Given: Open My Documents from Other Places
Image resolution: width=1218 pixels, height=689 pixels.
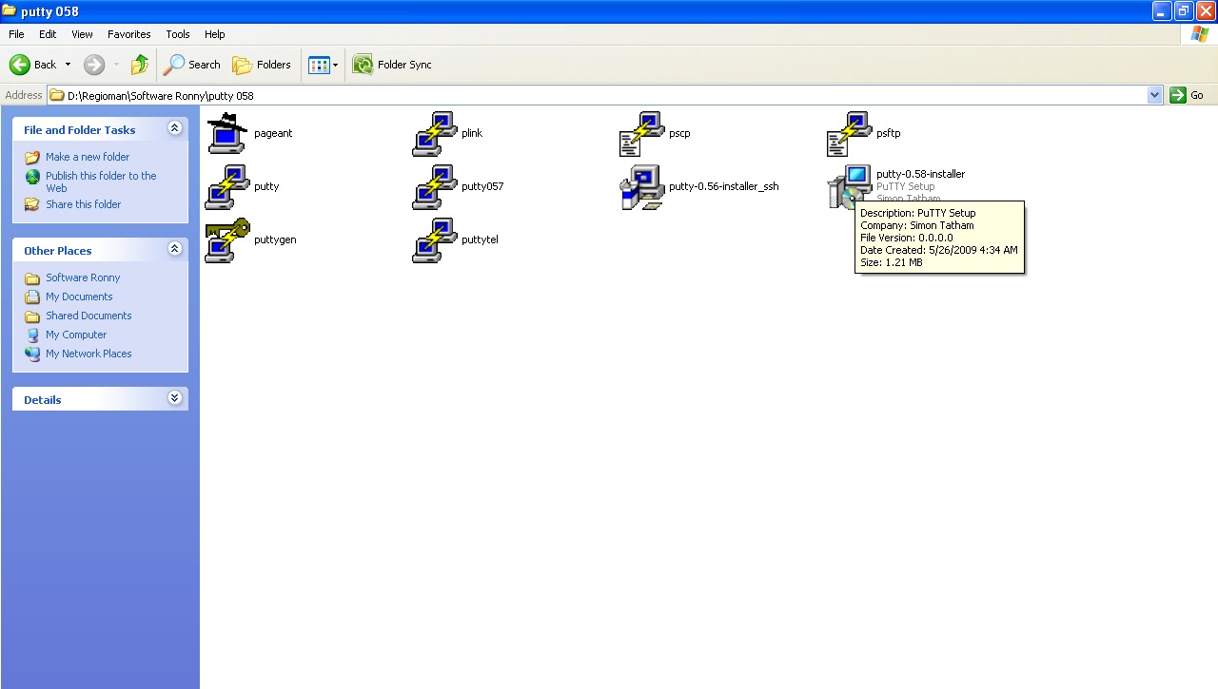Looking at the screenshot, I should [79, 297].
